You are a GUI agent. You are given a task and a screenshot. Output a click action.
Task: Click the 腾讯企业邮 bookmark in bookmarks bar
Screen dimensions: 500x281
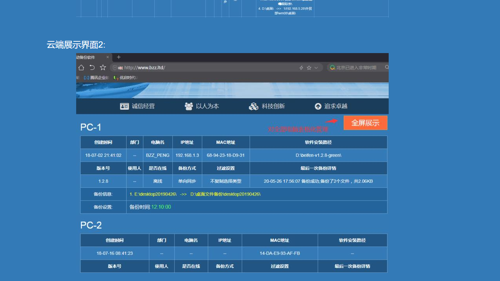(96, 77)
